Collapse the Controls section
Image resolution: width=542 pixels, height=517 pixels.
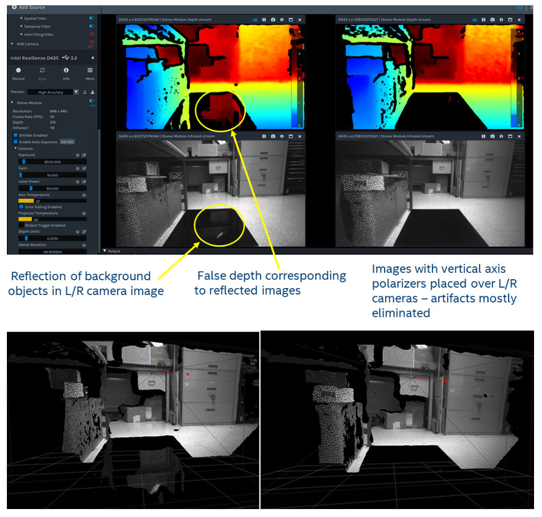(15, 148)
